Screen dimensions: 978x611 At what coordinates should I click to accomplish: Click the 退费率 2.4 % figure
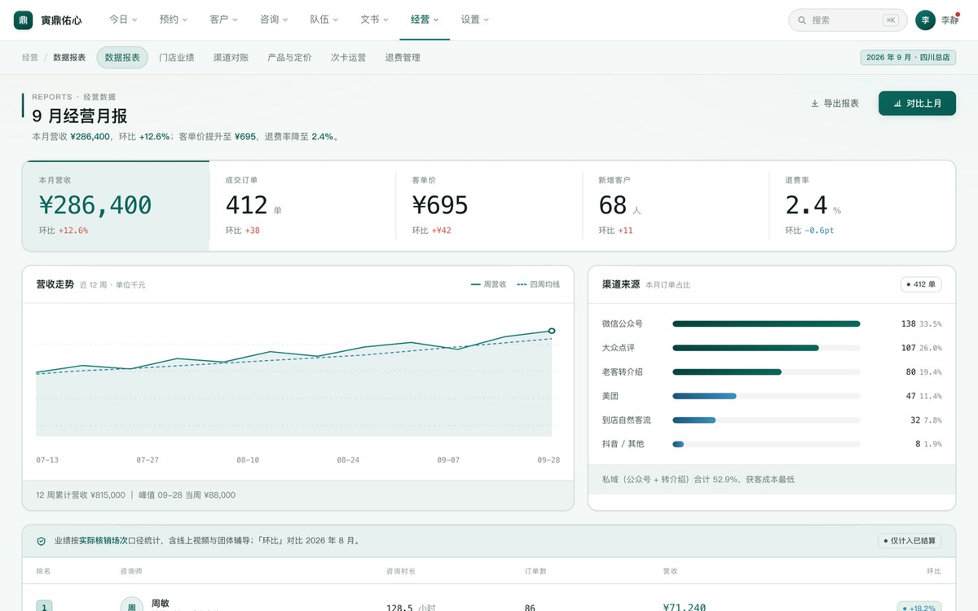coord(813,205)
